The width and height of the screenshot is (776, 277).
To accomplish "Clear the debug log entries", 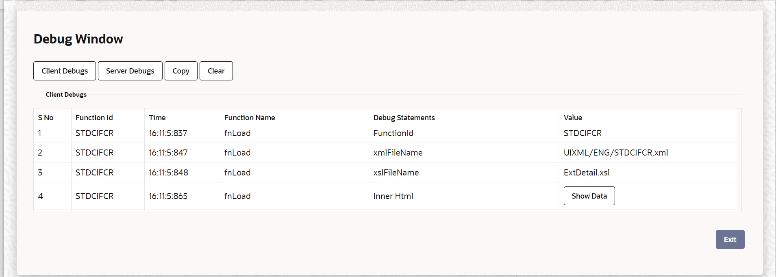I will [216, 71].
